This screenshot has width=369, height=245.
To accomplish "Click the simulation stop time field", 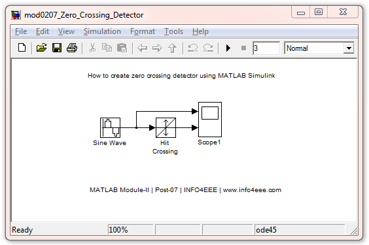I will (x=266, y=48).
